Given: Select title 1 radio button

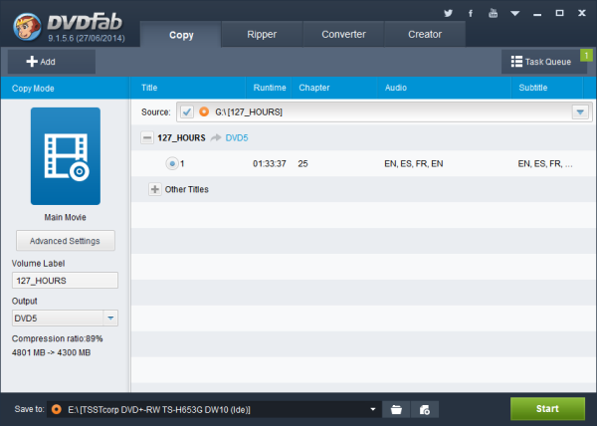Looking at the screenshot, I should [x=172, y=163].
